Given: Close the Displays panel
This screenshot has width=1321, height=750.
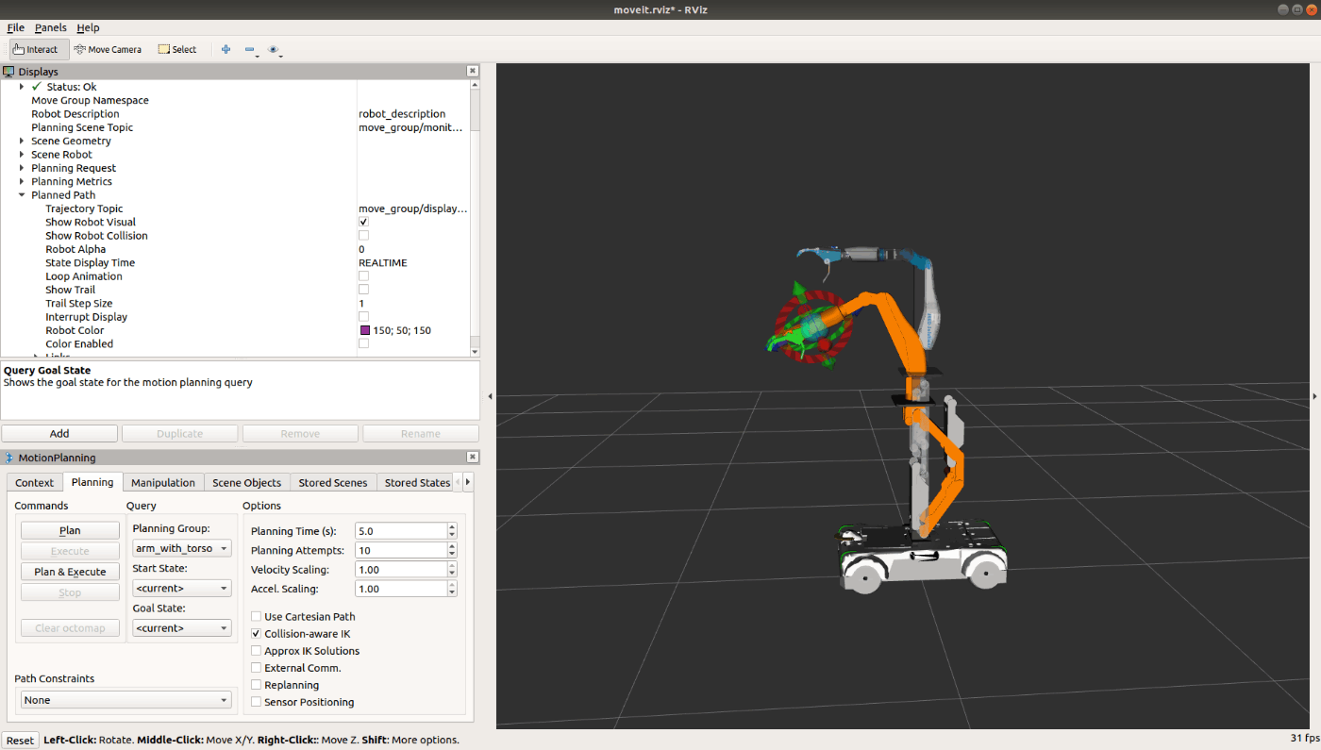Looking at the screenshot, I should click(x=472, y=72).
